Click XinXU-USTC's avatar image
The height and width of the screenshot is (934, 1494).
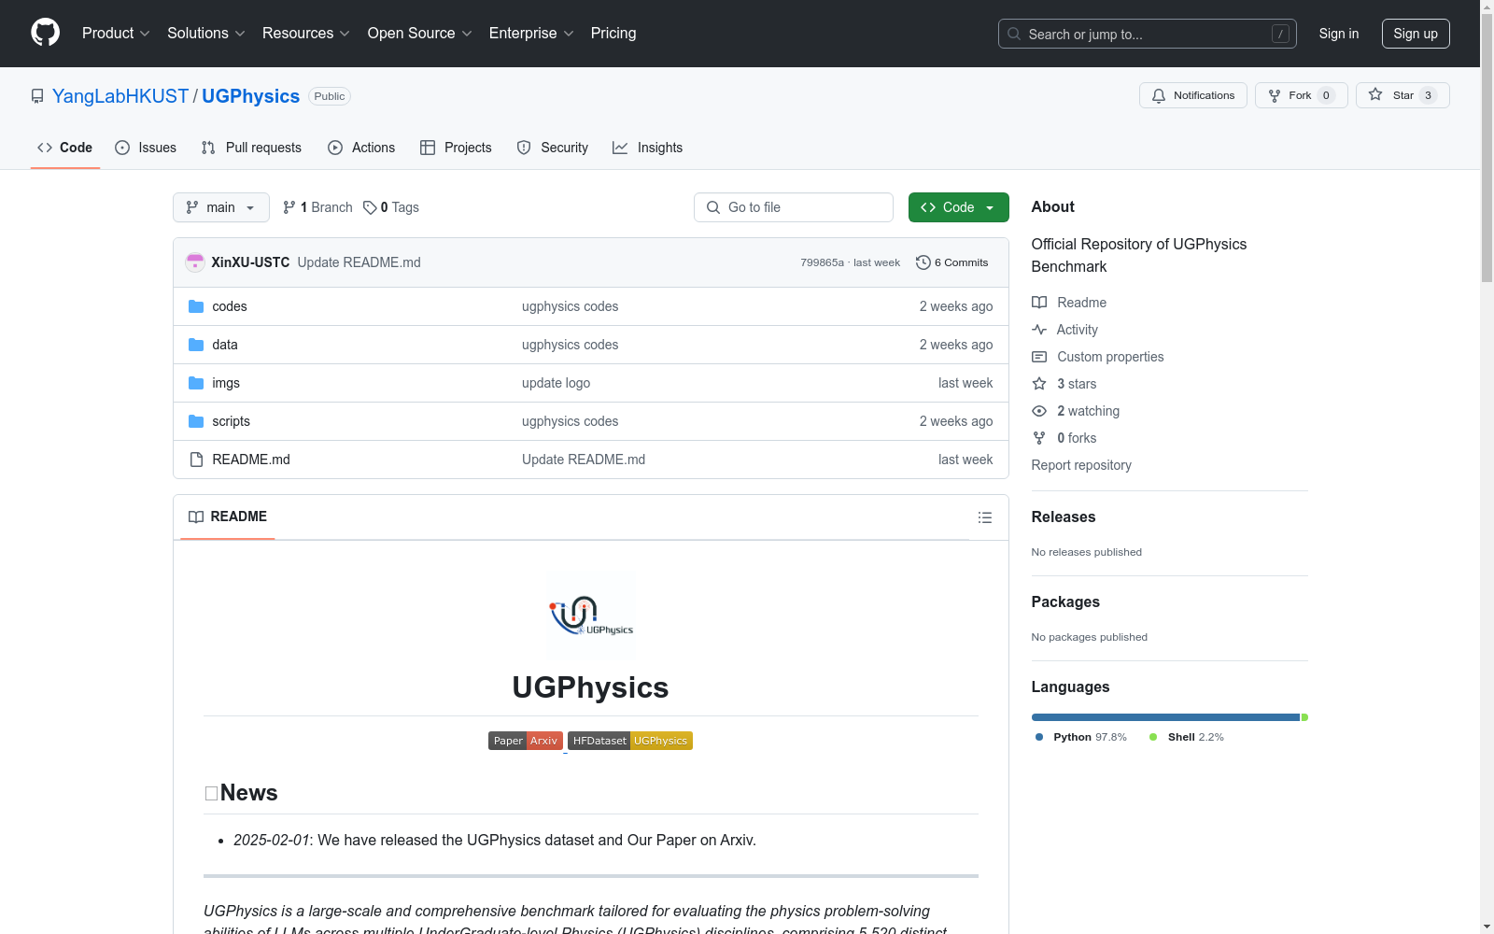coord(195,262)
